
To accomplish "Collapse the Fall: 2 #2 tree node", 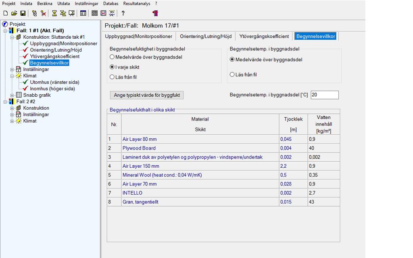I will click(x=5, y=102).
